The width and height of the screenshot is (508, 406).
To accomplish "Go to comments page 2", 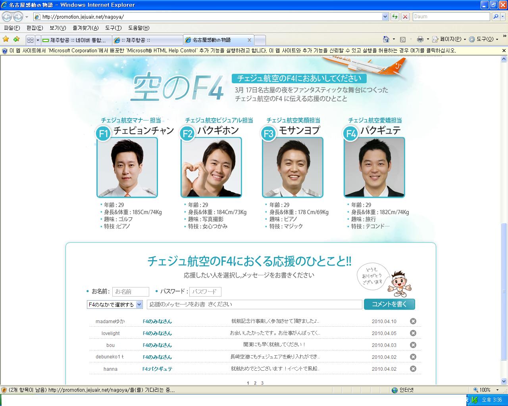I will (x=255, y=383).
